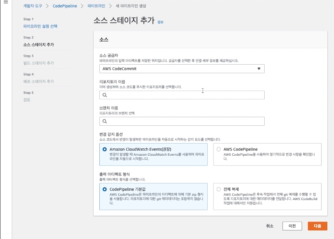Click 정보 info link beside heading
This screenshot has width=334, height=239.
[160, 22]
